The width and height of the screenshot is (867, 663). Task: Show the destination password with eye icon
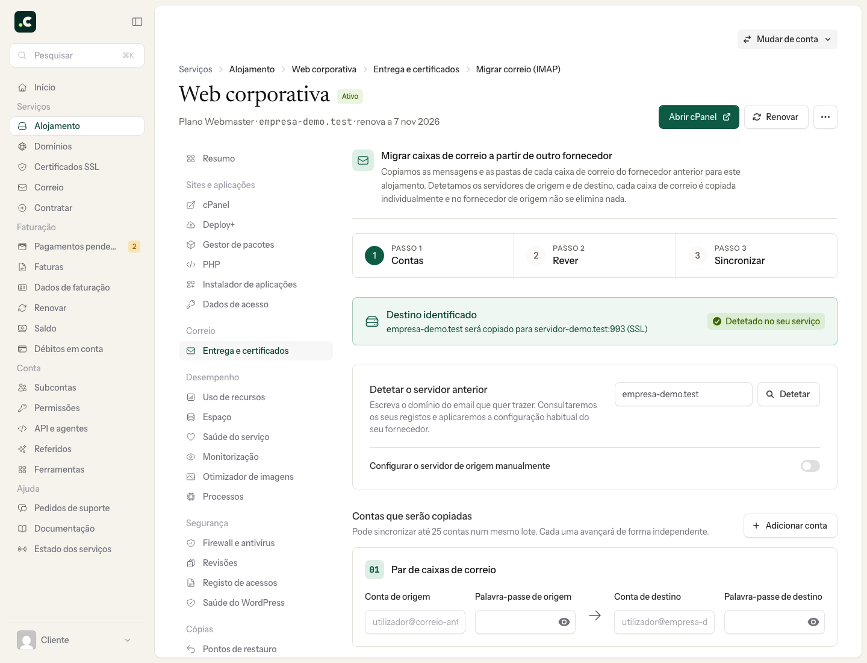pos(813,622)
